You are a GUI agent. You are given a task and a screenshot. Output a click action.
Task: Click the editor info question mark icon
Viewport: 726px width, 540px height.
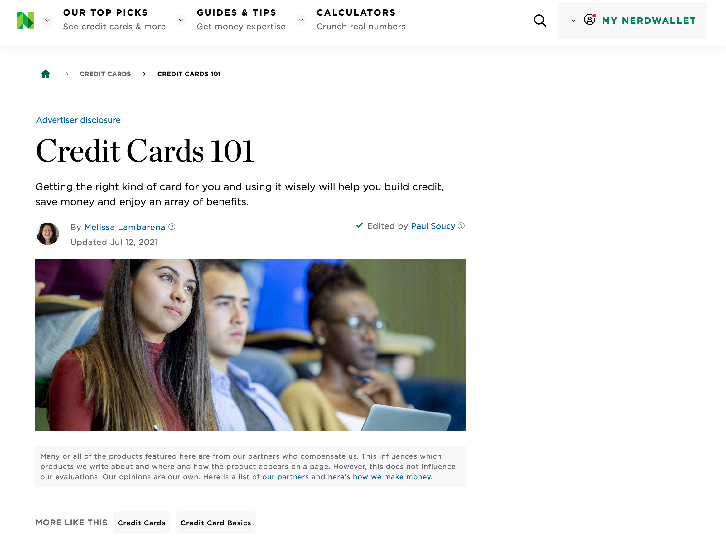point(462,226)
